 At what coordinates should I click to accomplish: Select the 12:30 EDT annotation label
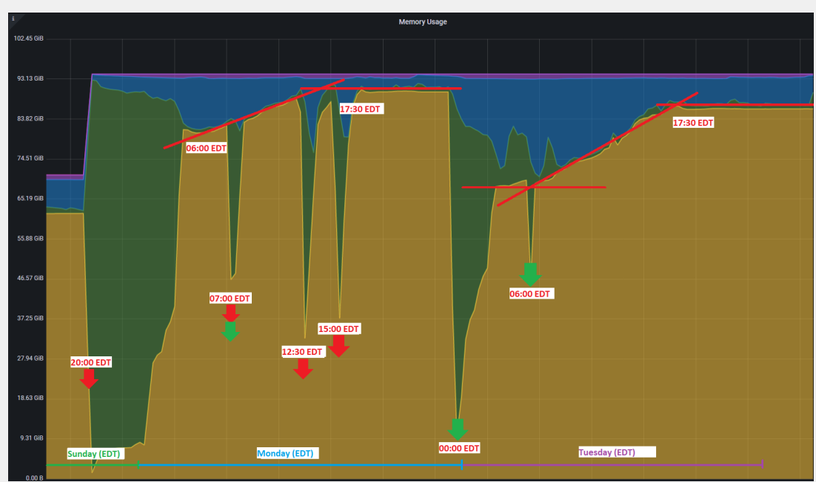(x=302, y=352)
